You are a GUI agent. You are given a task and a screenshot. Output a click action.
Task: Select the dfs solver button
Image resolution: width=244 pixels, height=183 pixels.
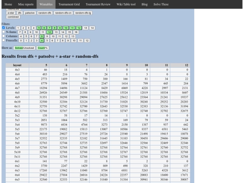click(19, 13)
